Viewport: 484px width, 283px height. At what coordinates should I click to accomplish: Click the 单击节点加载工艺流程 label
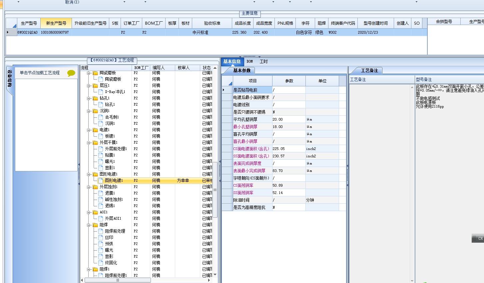click(x=40, y=73)
